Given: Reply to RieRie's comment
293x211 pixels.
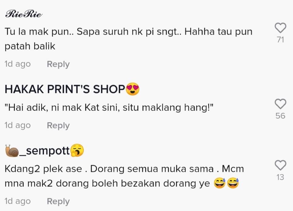Looking at the screenshot, I should [x=58, y=64].
